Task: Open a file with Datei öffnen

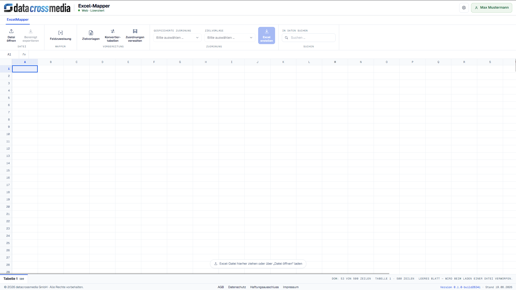Action: coord(11,36)
